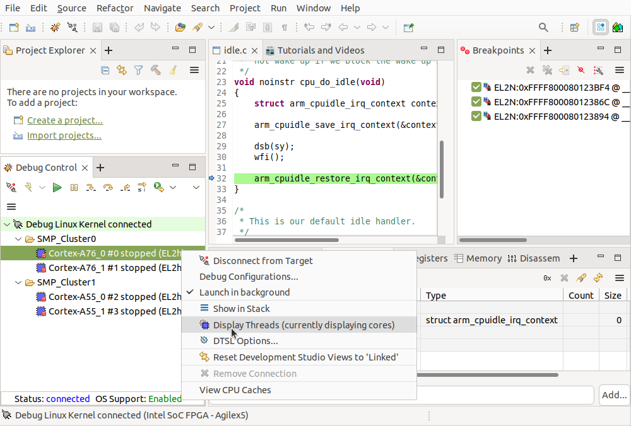631x426 pixels.
Task: Click the green Continue run button
Action: point(57,187)
